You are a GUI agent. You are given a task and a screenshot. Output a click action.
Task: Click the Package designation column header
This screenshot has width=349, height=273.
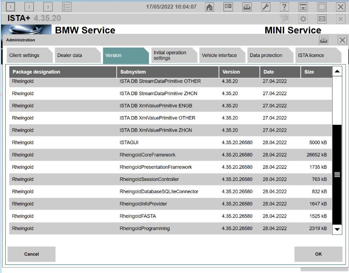pos(63,72)
